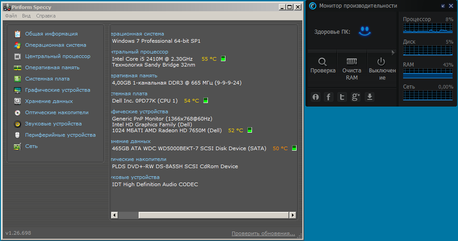Show the Системная плата details
Viewport: 458px width, 241px height.
[x=47, y=79]
